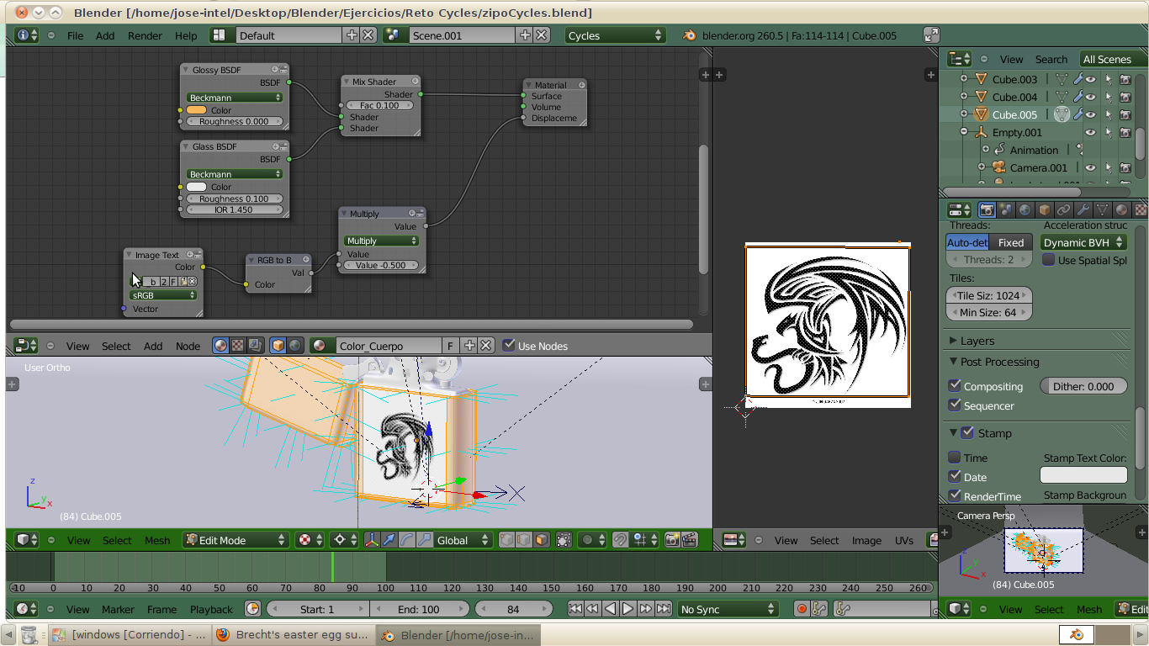Open the Cycles render engine dropdown

[x=615, y=35]
